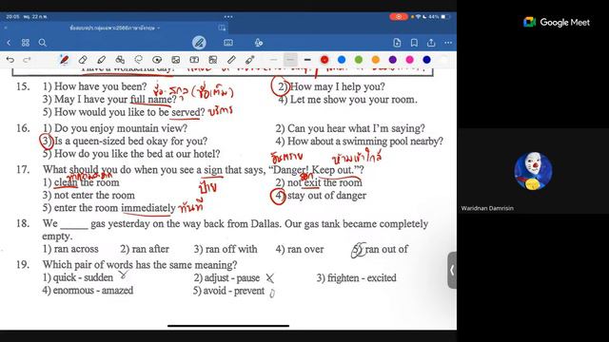Screen dimensions: 609x342
Task: Choose the thickest stroke width
Action: click(307, 60)
